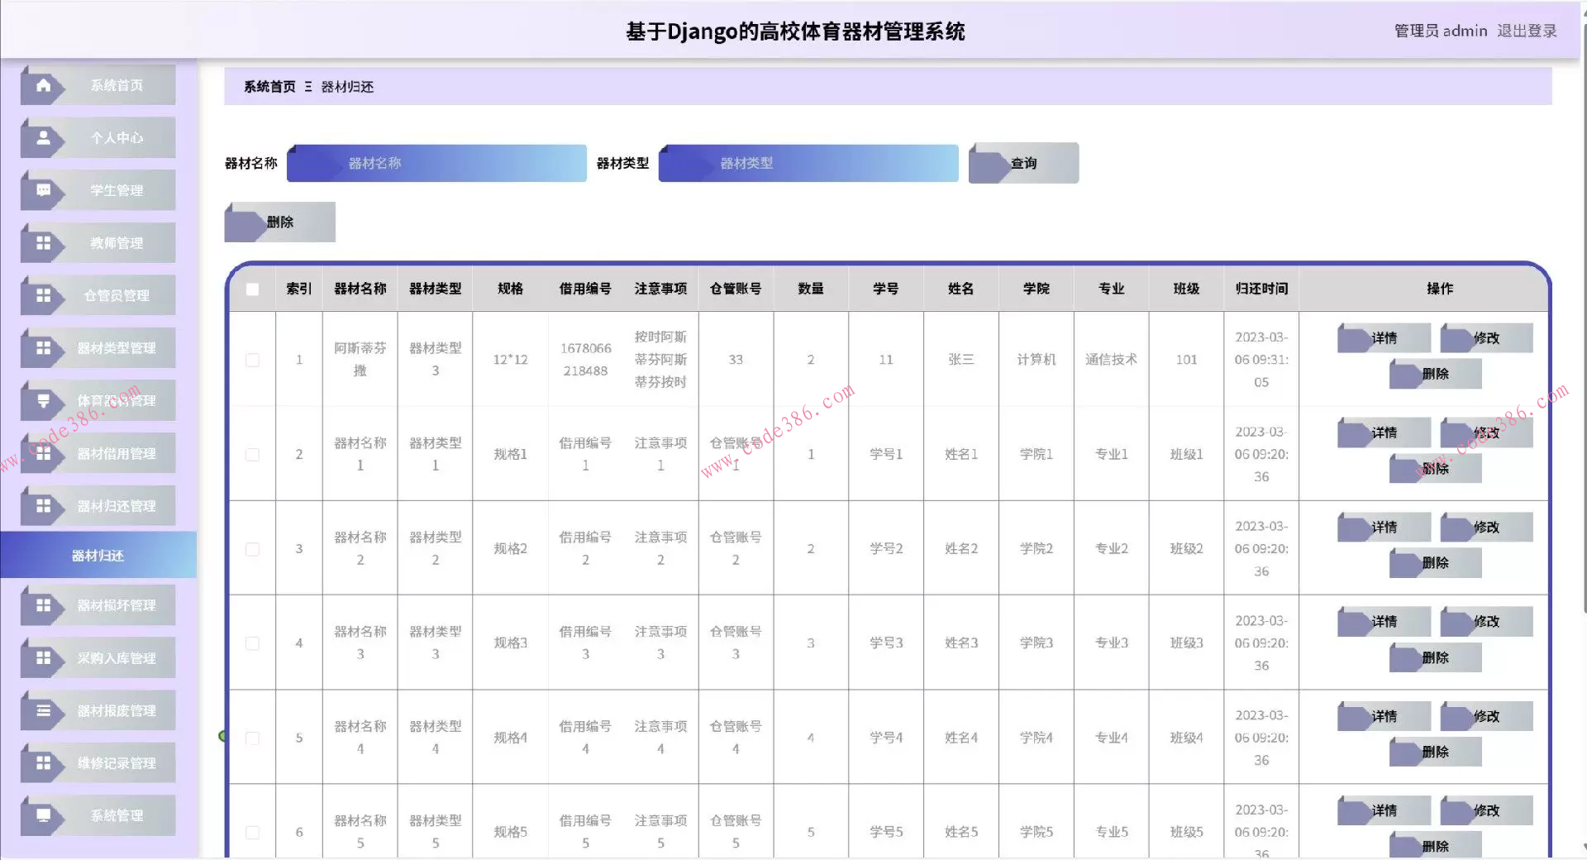Open the 器材类型 selection field
The height and width of the screenshot is (860, 1587).
[x=808, y=163]
